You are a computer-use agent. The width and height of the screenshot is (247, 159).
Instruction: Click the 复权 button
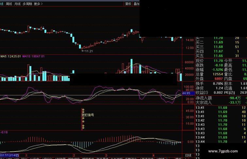(128, 4)
